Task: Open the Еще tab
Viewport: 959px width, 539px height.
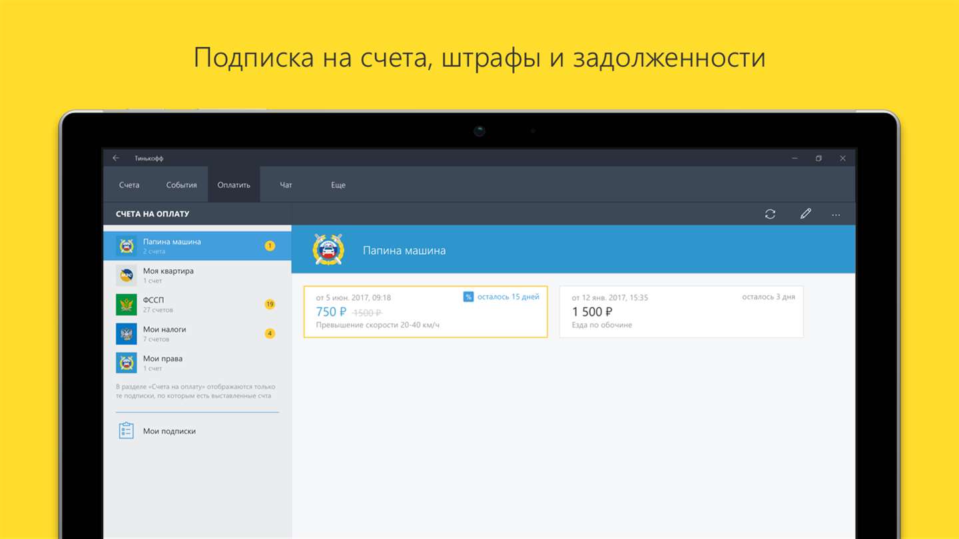Action: tap(338, 185)
